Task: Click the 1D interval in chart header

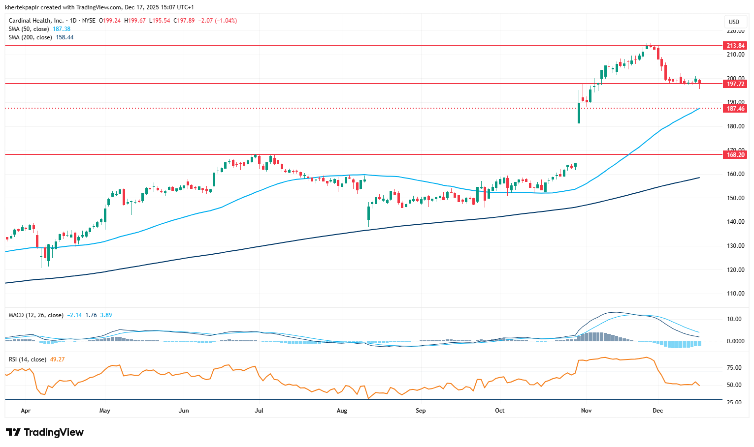Action: pyautogui.click(x=73, y=21)
